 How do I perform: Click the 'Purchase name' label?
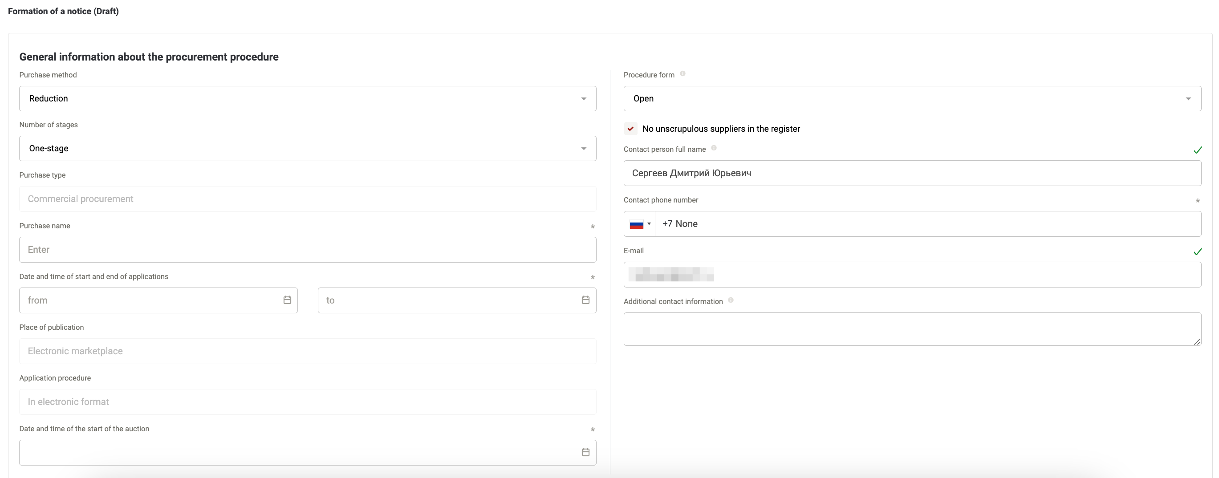(x=45, y=226)
